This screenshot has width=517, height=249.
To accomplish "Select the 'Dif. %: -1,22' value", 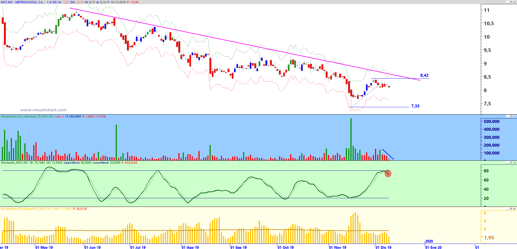I will click(x=61, y=2).
